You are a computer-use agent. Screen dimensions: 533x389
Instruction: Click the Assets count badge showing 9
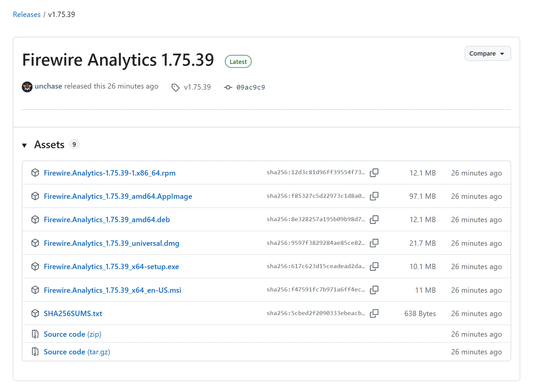(74, 144)
